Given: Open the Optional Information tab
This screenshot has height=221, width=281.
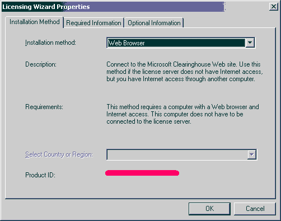Looking at the screenshot, I should 154,23.
